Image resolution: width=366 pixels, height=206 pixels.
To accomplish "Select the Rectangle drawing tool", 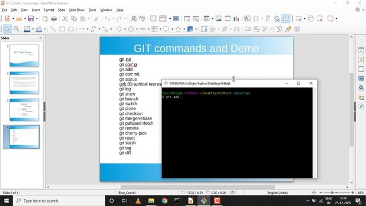I will pos(62,29).
